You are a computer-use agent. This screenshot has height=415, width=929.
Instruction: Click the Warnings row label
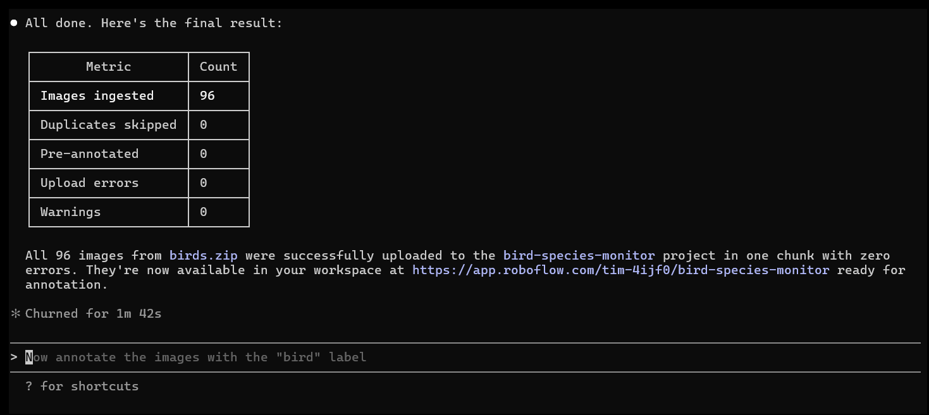pyautogui.click(x=71, y=212)
